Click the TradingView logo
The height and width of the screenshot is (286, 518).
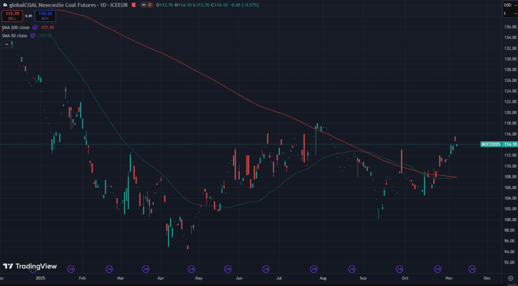(x=30, y=266)
